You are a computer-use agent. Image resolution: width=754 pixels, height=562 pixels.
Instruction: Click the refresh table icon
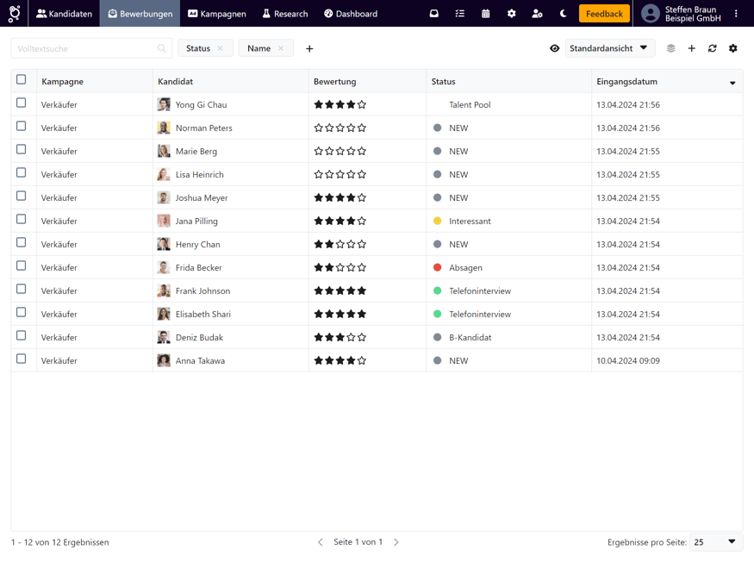713,49
